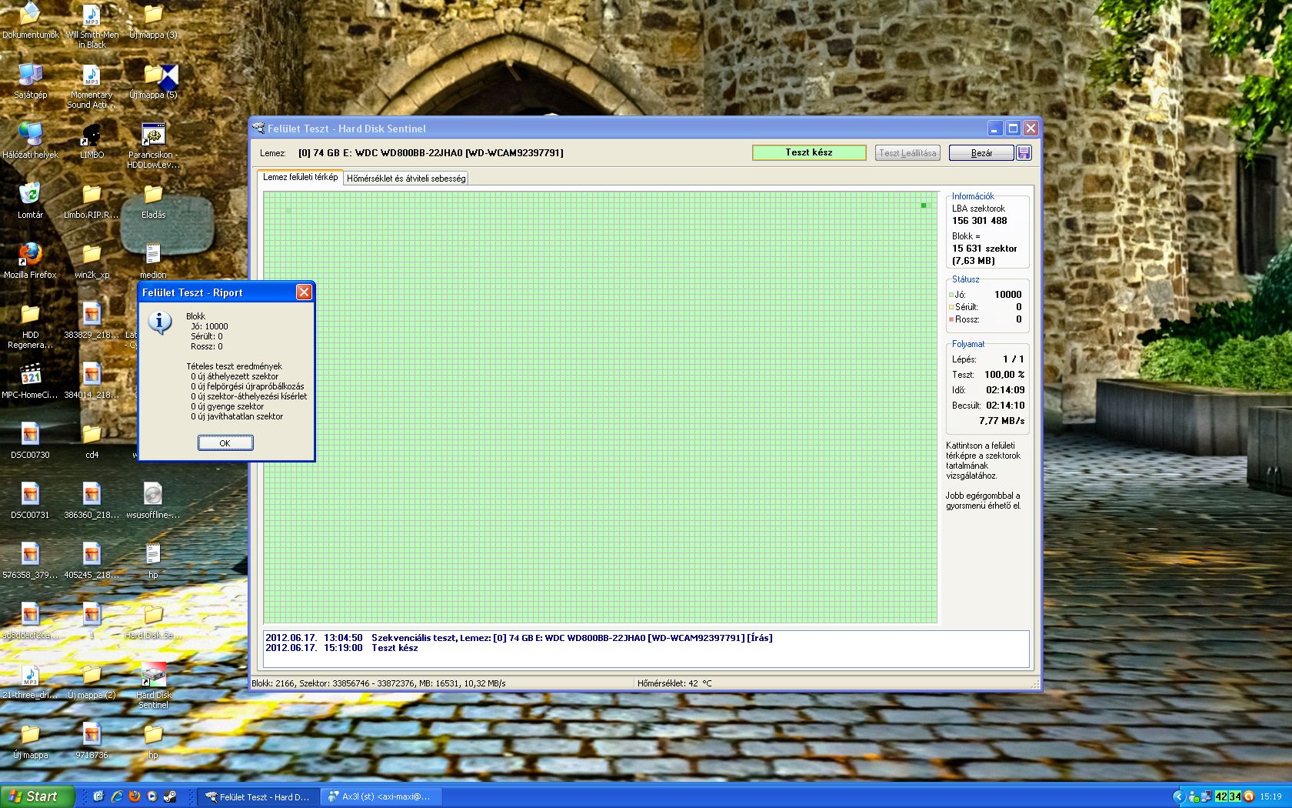1292x808 pixels.
Task: Open Hálózati helyek desktop icon
Action: pos(30,142)
